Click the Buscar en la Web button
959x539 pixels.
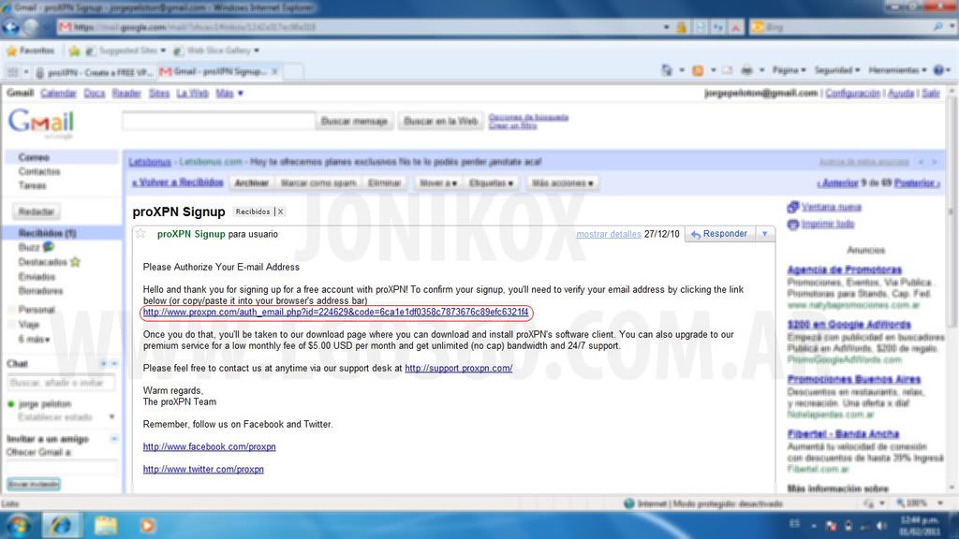click(440, 122)
